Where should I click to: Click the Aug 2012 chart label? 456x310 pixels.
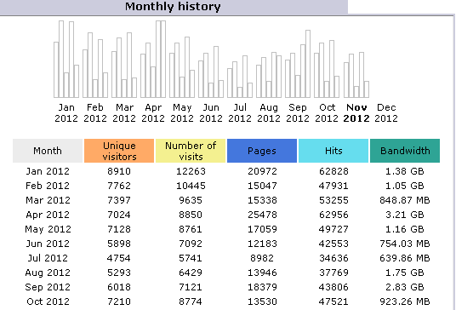(269, 113)
